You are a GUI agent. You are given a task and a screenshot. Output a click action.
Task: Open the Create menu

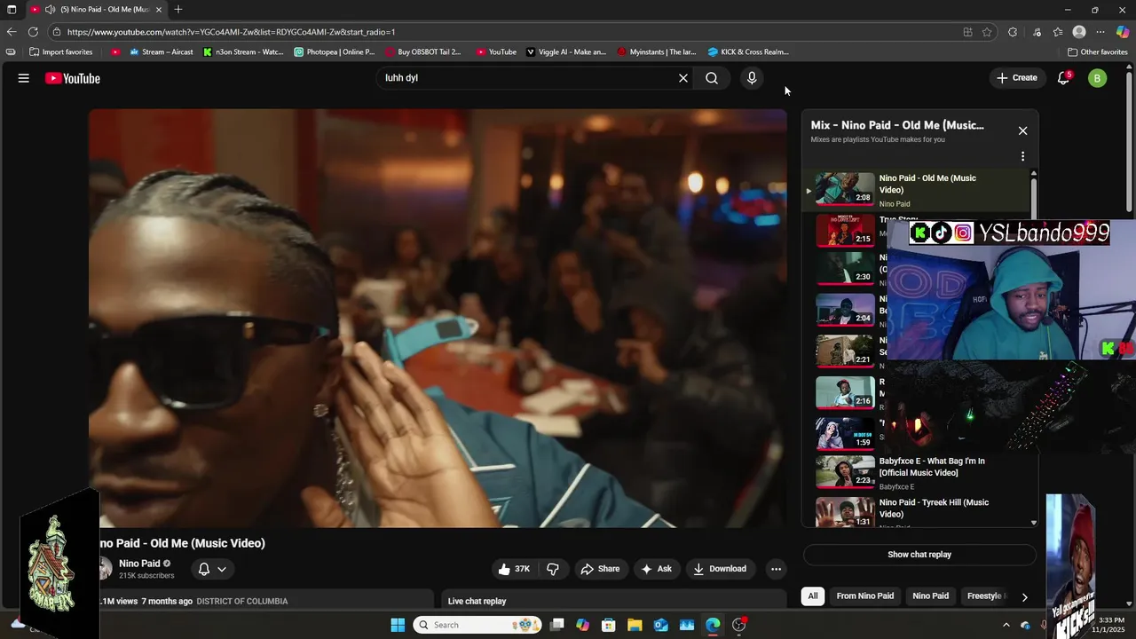(1016, 78)
